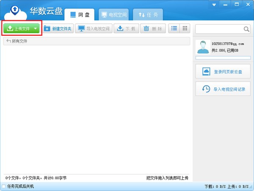Switch to grid thumbnail view
The height and width of the screenshot is (191, 254).
185,28
